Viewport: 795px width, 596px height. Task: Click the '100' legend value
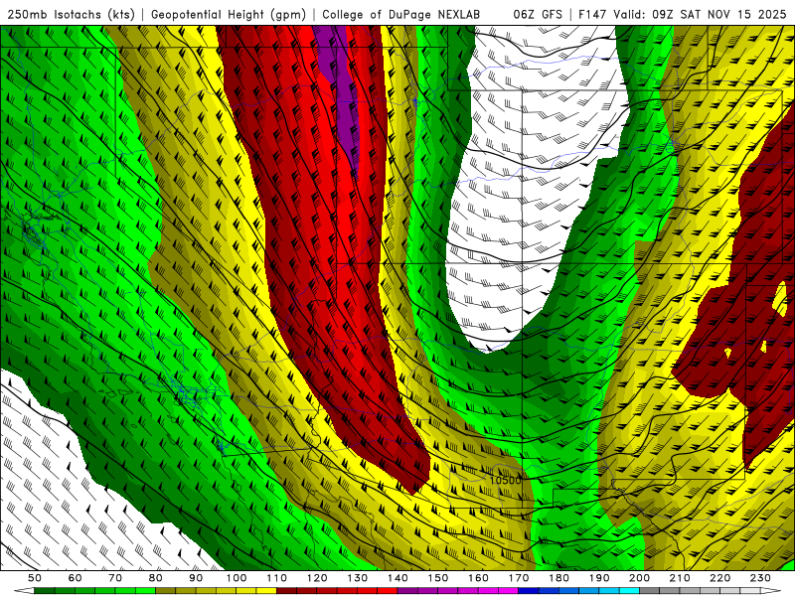(237, 578)
